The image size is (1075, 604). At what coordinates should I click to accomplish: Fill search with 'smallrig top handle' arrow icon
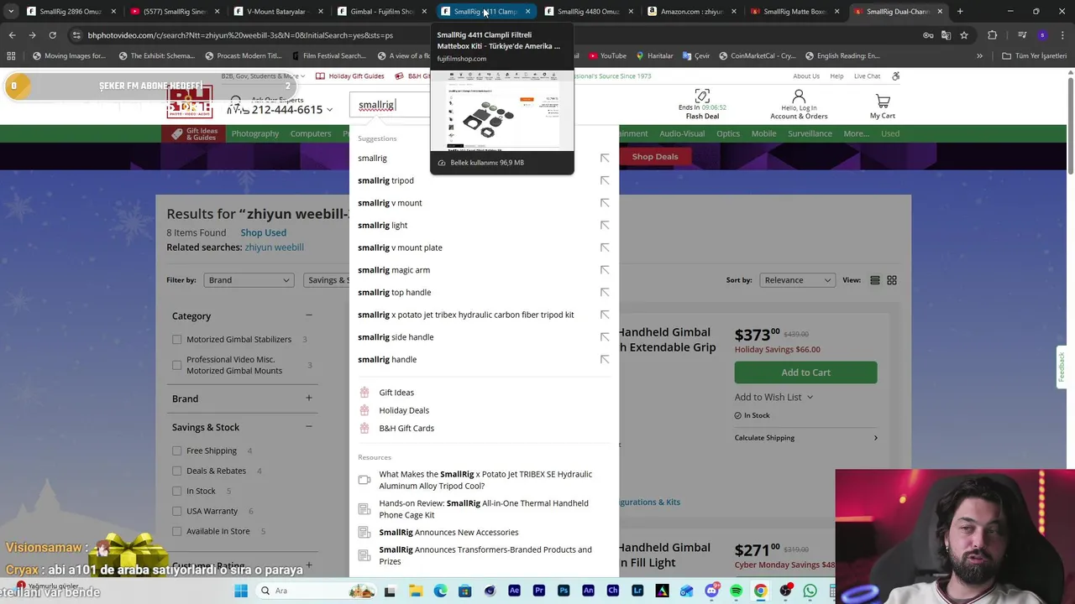click(605, 292)
